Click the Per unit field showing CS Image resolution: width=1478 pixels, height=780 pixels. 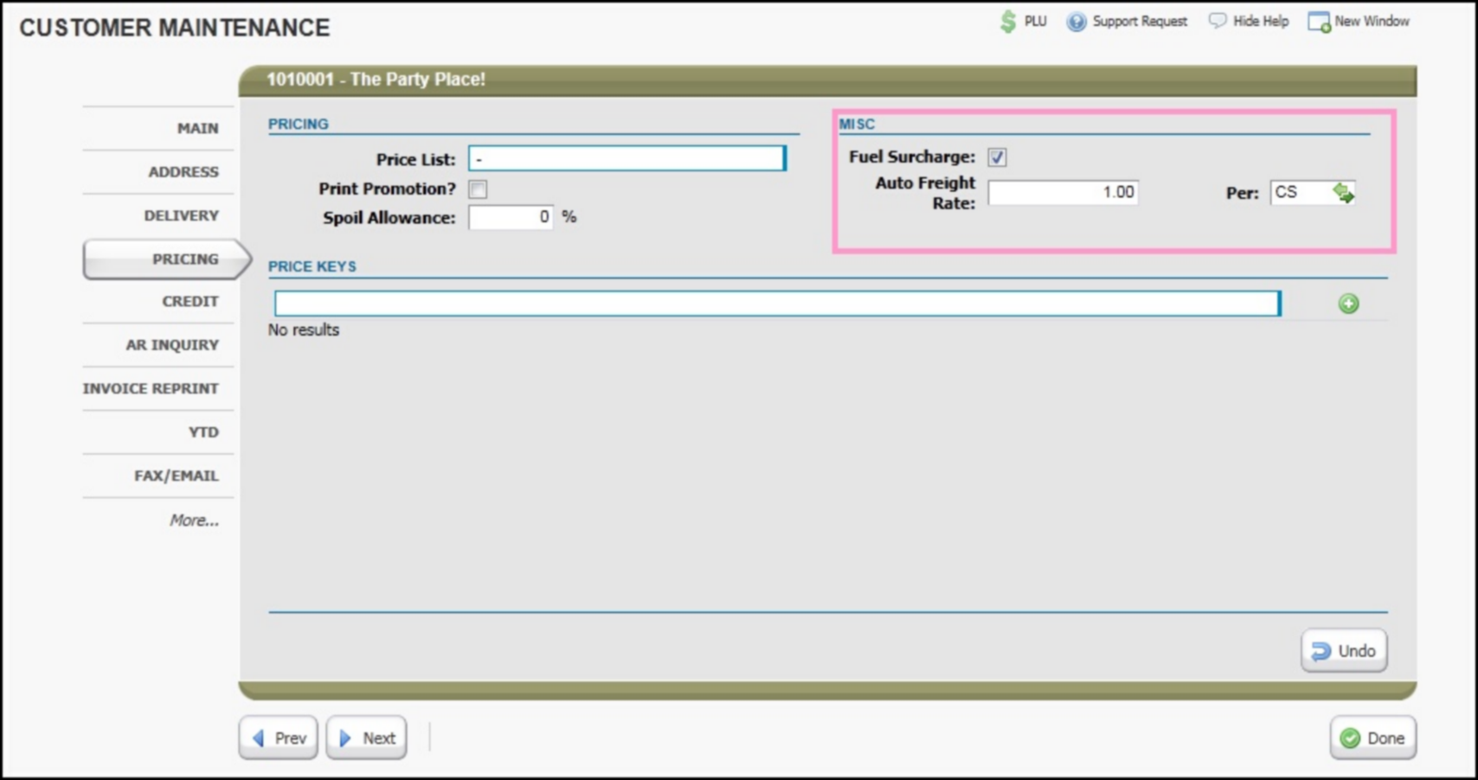[1301, 192]
